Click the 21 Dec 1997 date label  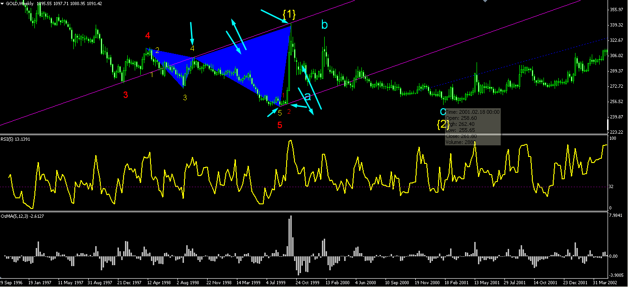click(x=130, y=282)
